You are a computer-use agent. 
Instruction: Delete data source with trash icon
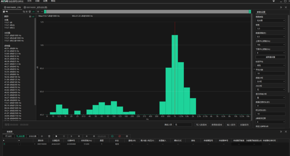(49, 136)
